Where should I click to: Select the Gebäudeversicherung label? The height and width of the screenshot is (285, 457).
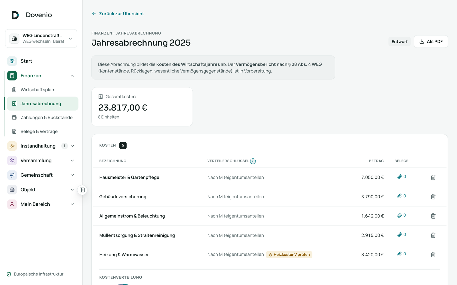(x=123, y=197)
